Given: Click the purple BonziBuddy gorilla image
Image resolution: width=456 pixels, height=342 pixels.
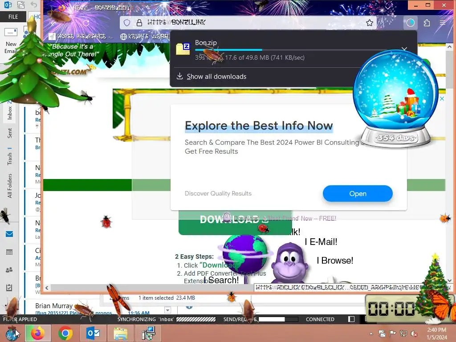Looking at the screenshot, I should click(x=289, y=263).
